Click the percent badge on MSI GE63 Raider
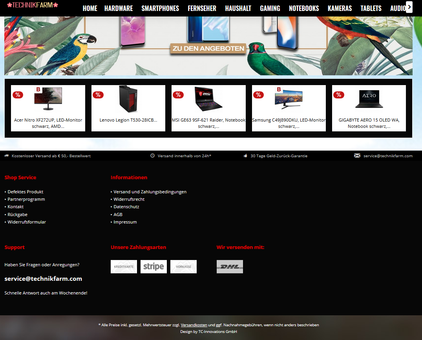 tap(178, 95)
